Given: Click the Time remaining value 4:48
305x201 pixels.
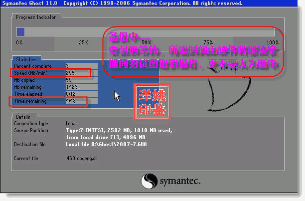Looking at the screenshot, I should tap(71, 101).
